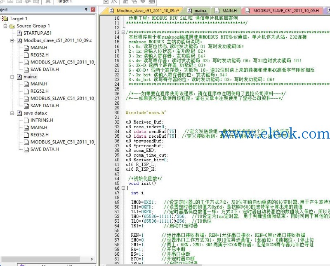The width and height of the screenshot is (330, 266).
Task: Click the Project panel horizontal scrollbar thumb
Action: (41, 259)
